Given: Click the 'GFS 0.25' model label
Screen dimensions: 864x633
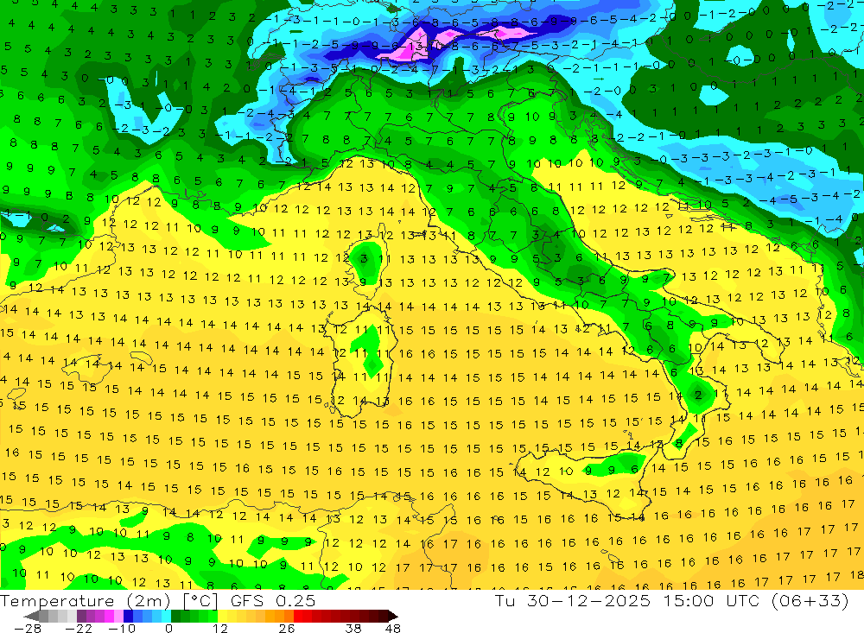Looking at the screenshot, I should [x=273, y=601].
